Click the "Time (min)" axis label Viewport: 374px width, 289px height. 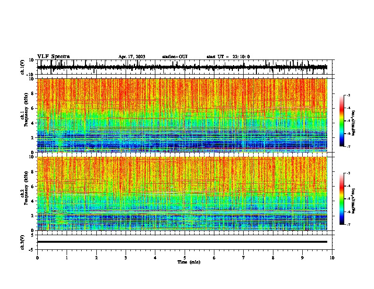(x=189, y=262)
